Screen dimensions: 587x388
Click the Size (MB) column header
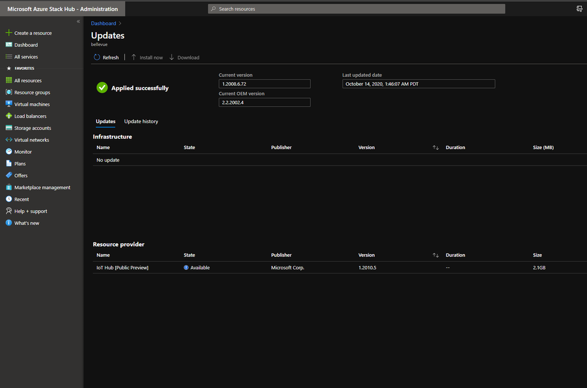coord(543,147)
